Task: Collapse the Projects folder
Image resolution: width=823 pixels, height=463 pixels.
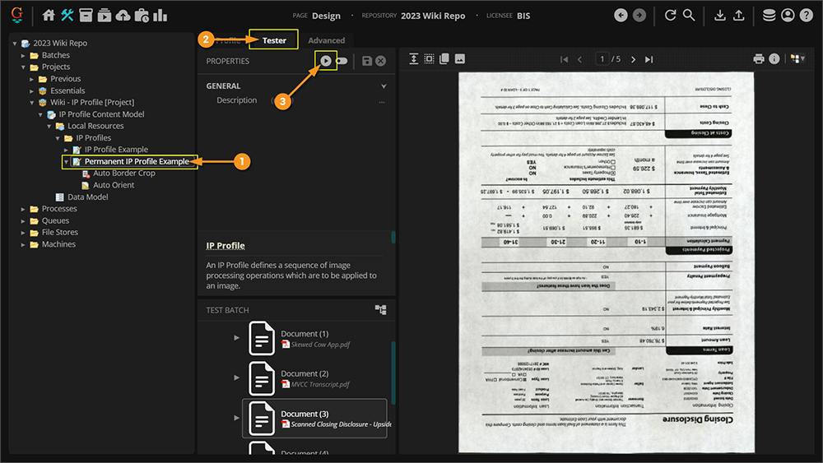Action: (23, 67)
